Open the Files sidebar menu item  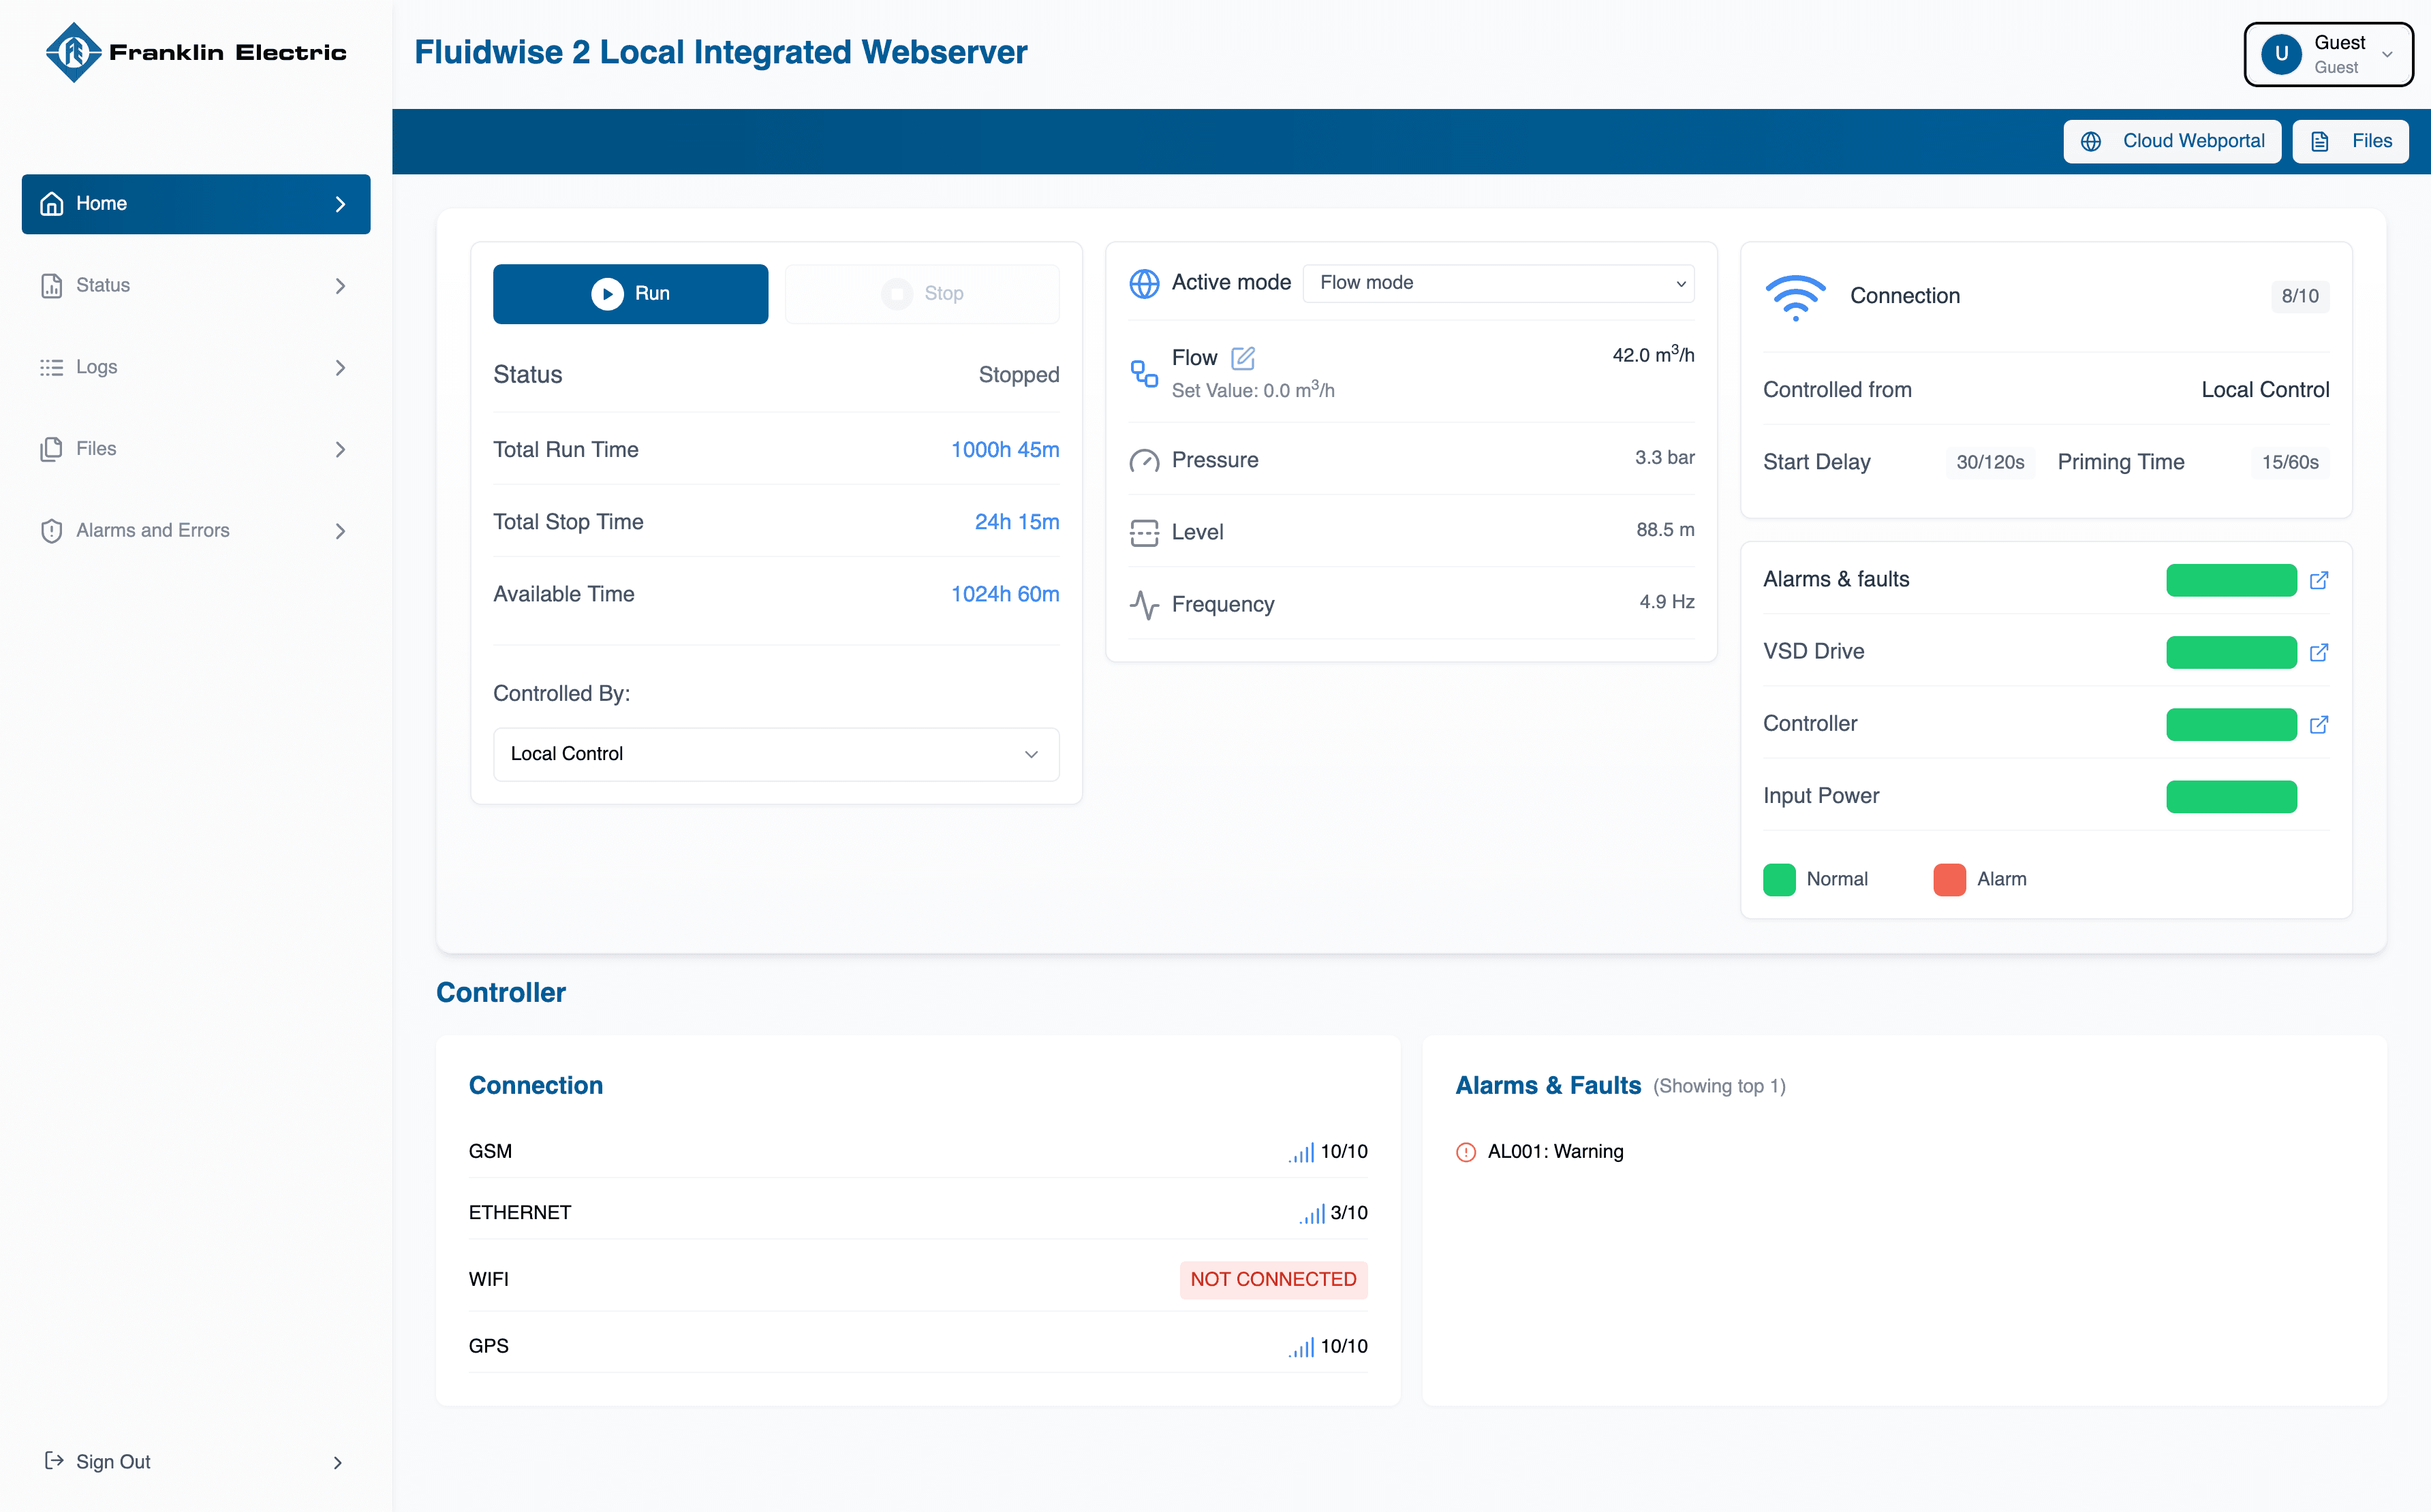[196, 449]
